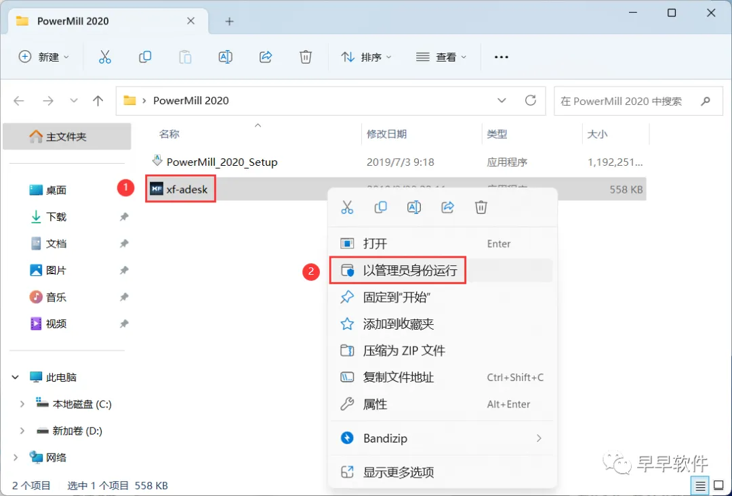Open a new tab with the plus button
The image size is (732, 496).
(x=229, y=22)
